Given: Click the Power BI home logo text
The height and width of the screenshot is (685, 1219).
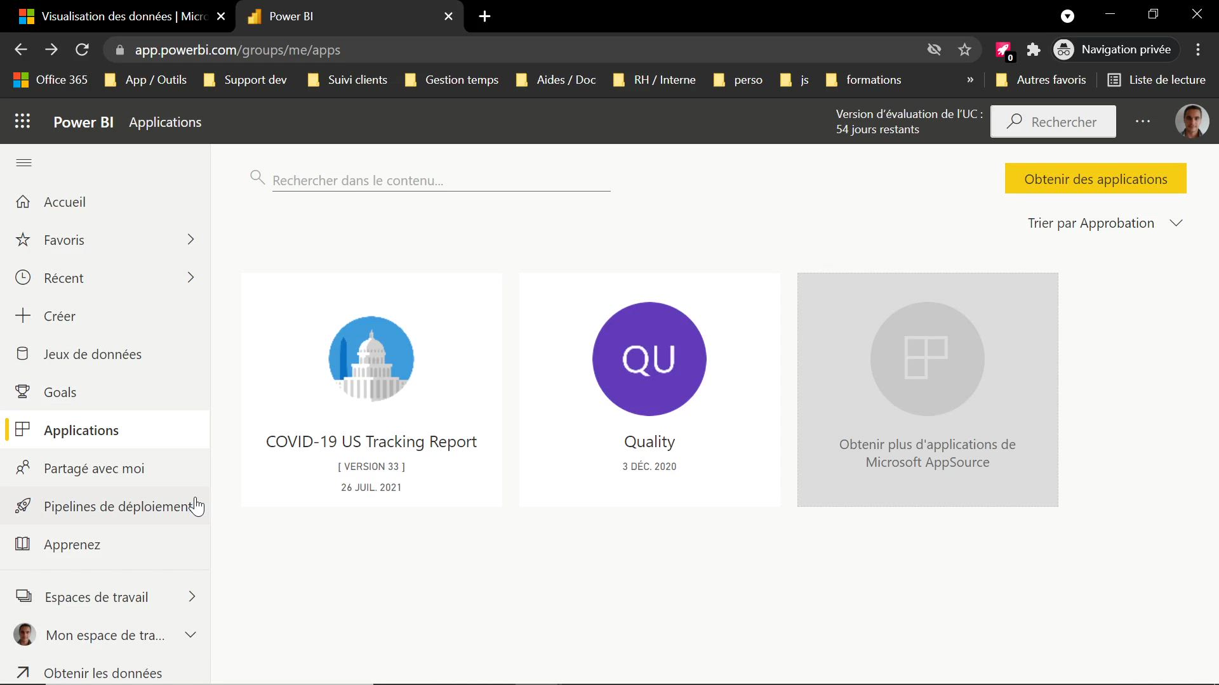Looking at the screenshot, I should click(83, 122).
